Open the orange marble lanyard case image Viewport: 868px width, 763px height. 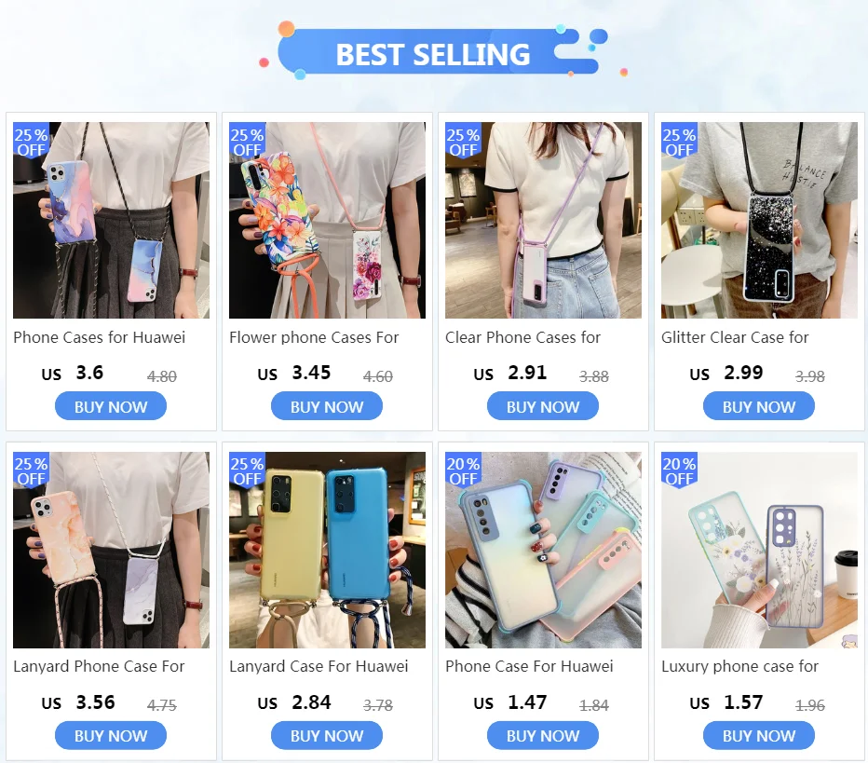111,550
